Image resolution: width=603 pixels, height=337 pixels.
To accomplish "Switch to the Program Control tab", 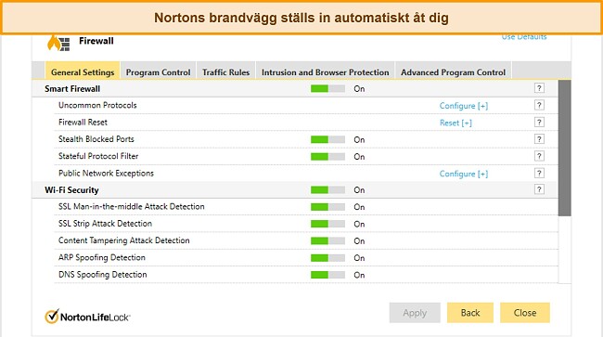I will point(158,71).
